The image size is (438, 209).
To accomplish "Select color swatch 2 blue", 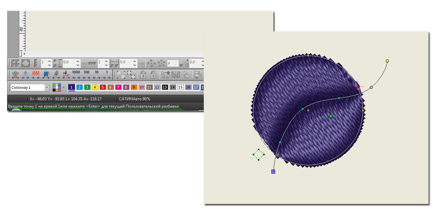I will click(79, 87).
